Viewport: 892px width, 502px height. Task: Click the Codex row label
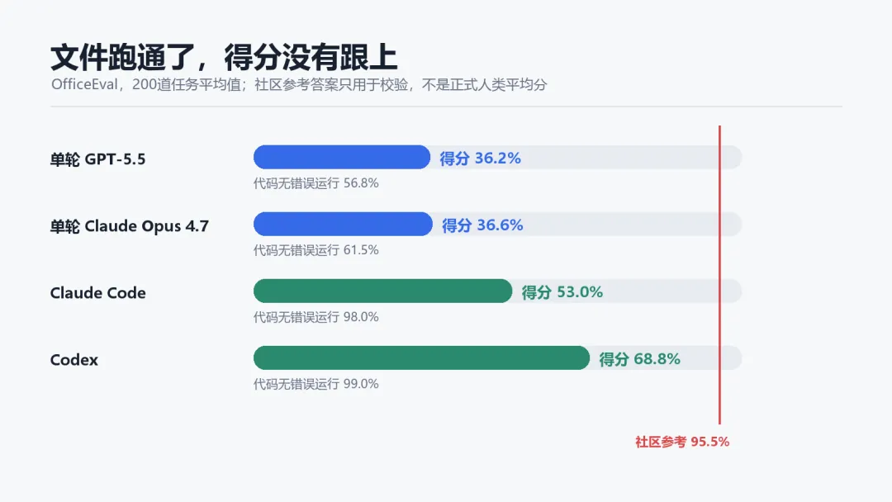pos(74,360)
